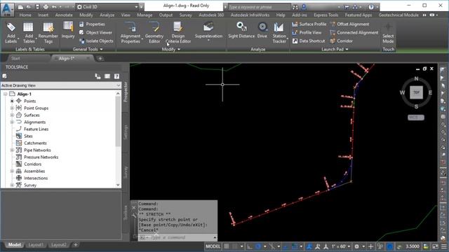Open the Geometry Editor
The image size is (449, 252).
[x=154, y=33]
